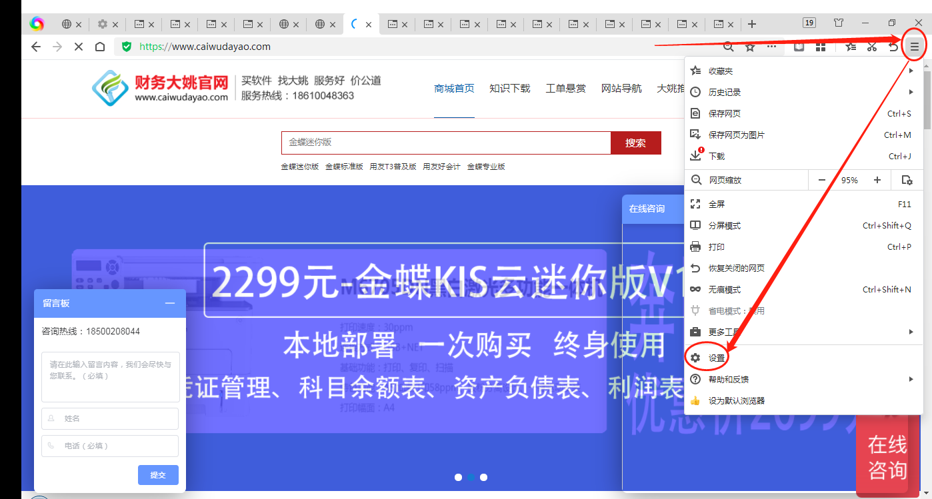Click the 用友好会计 quick search link
Viewport: 932px width, 499px height.
coord(441,167)
